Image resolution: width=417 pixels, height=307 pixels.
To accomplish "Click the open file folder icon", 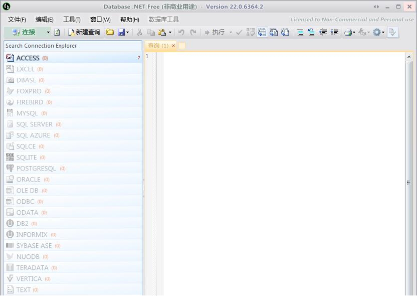I will click(x=110, y=32).
